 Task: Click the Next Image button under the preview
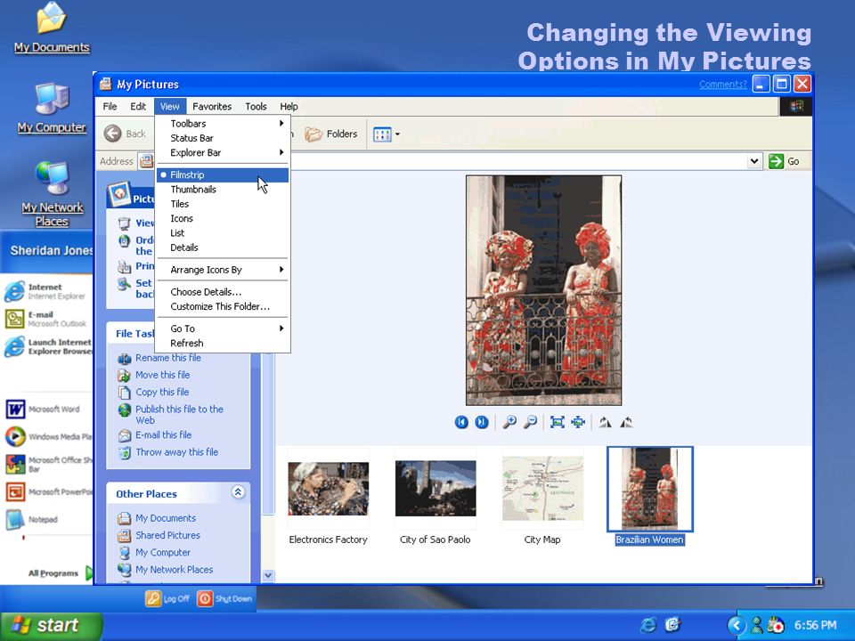(482, 422)
